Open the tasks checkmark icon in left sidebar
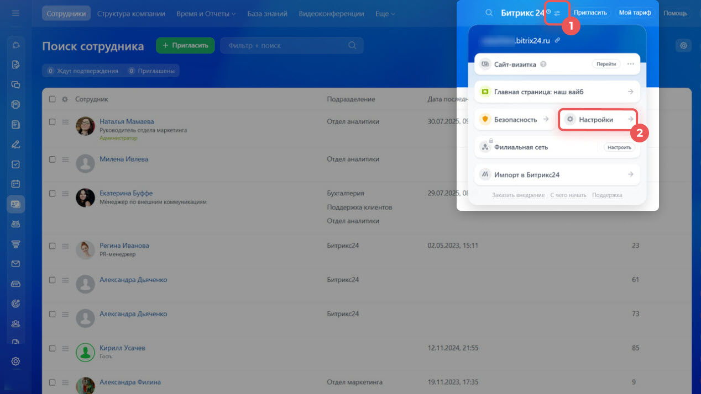This screenshot has width=701, height=394. [15, 164]
